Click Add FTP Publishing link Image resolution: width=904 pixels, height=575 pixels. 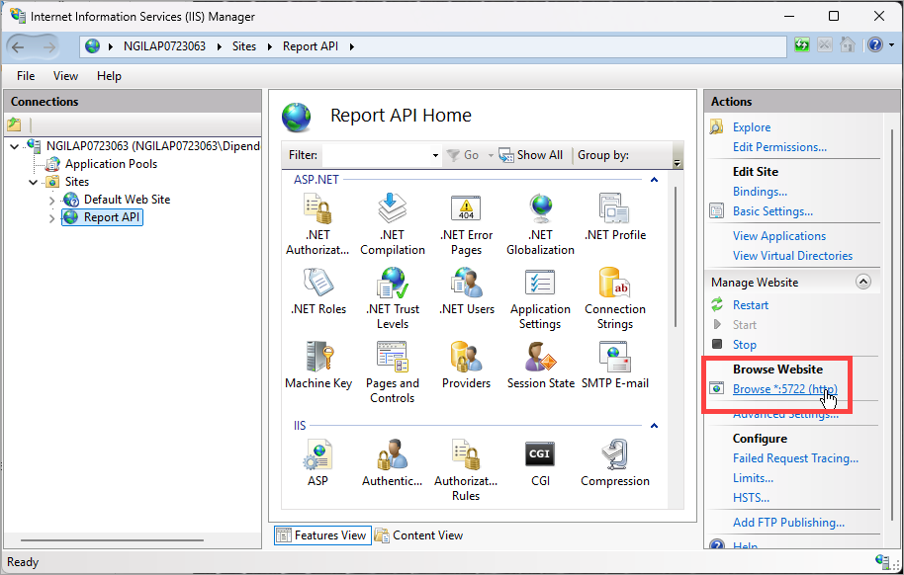click(x=788, y=522)
